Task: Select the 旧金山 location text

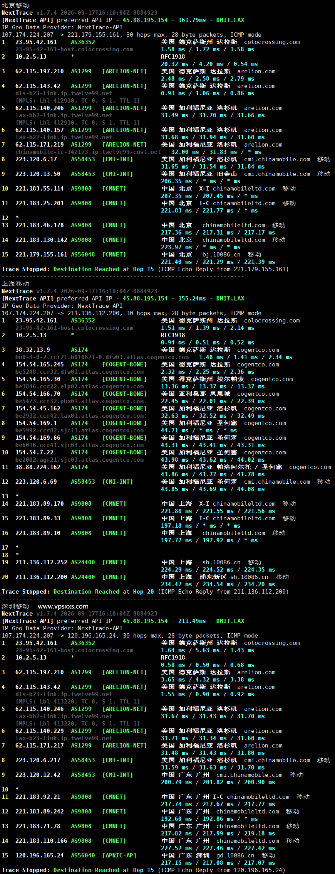Action: click(x=227, y=174)
